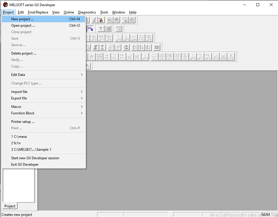The width and height of the screenshot is (278, 217).
Task: Click the colored project tree toolbar icon
Action: pyautogui.click(x=90, y=29)
